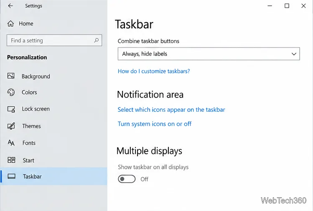Click the back arrow in Settings
The width and height of the screenshot is (313, 211).
point(10,6)
